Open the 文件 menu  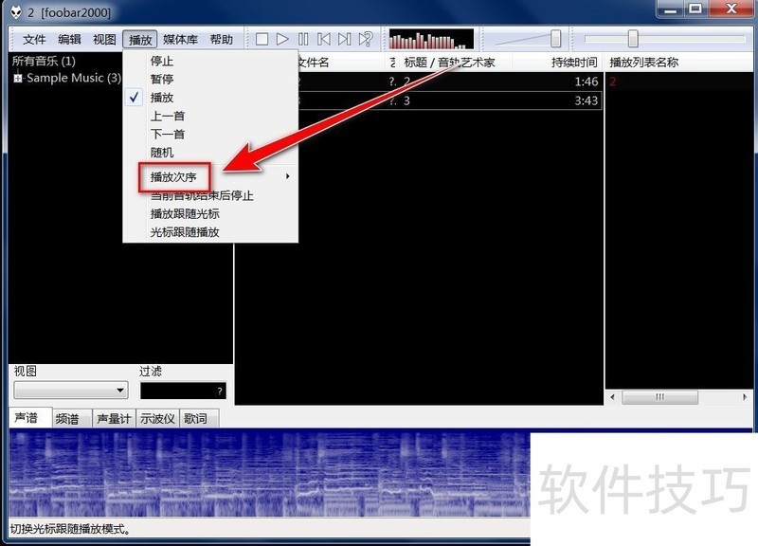click(x=34, y=39)
